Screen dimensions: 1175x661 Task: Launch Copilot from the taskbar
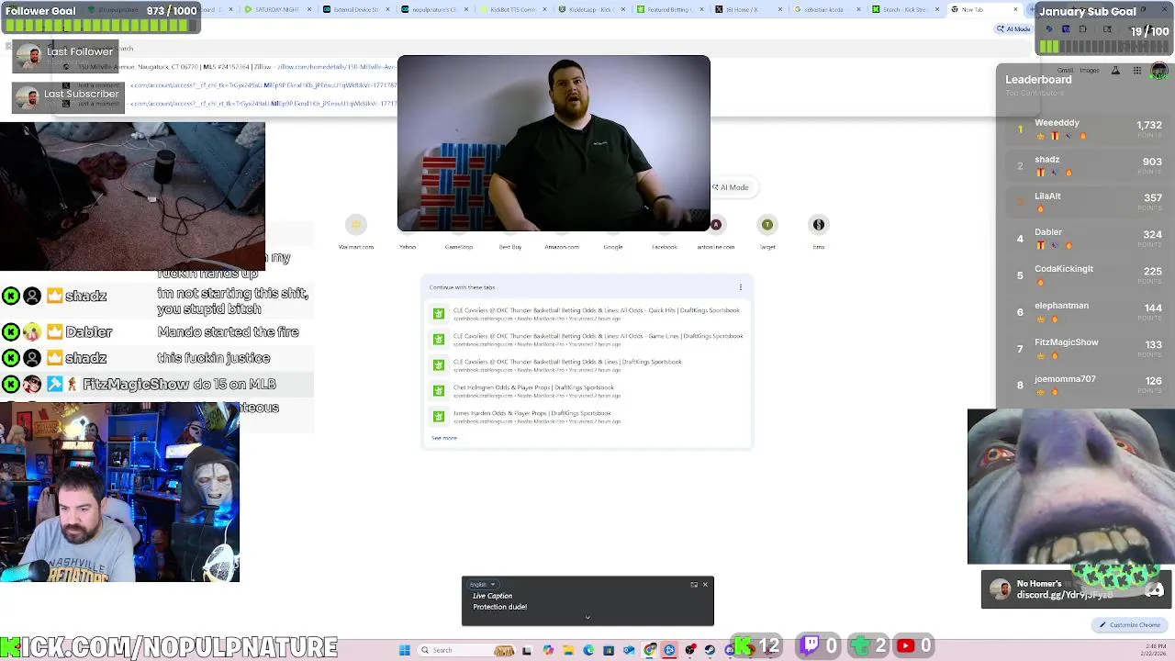tap(548, 650)
